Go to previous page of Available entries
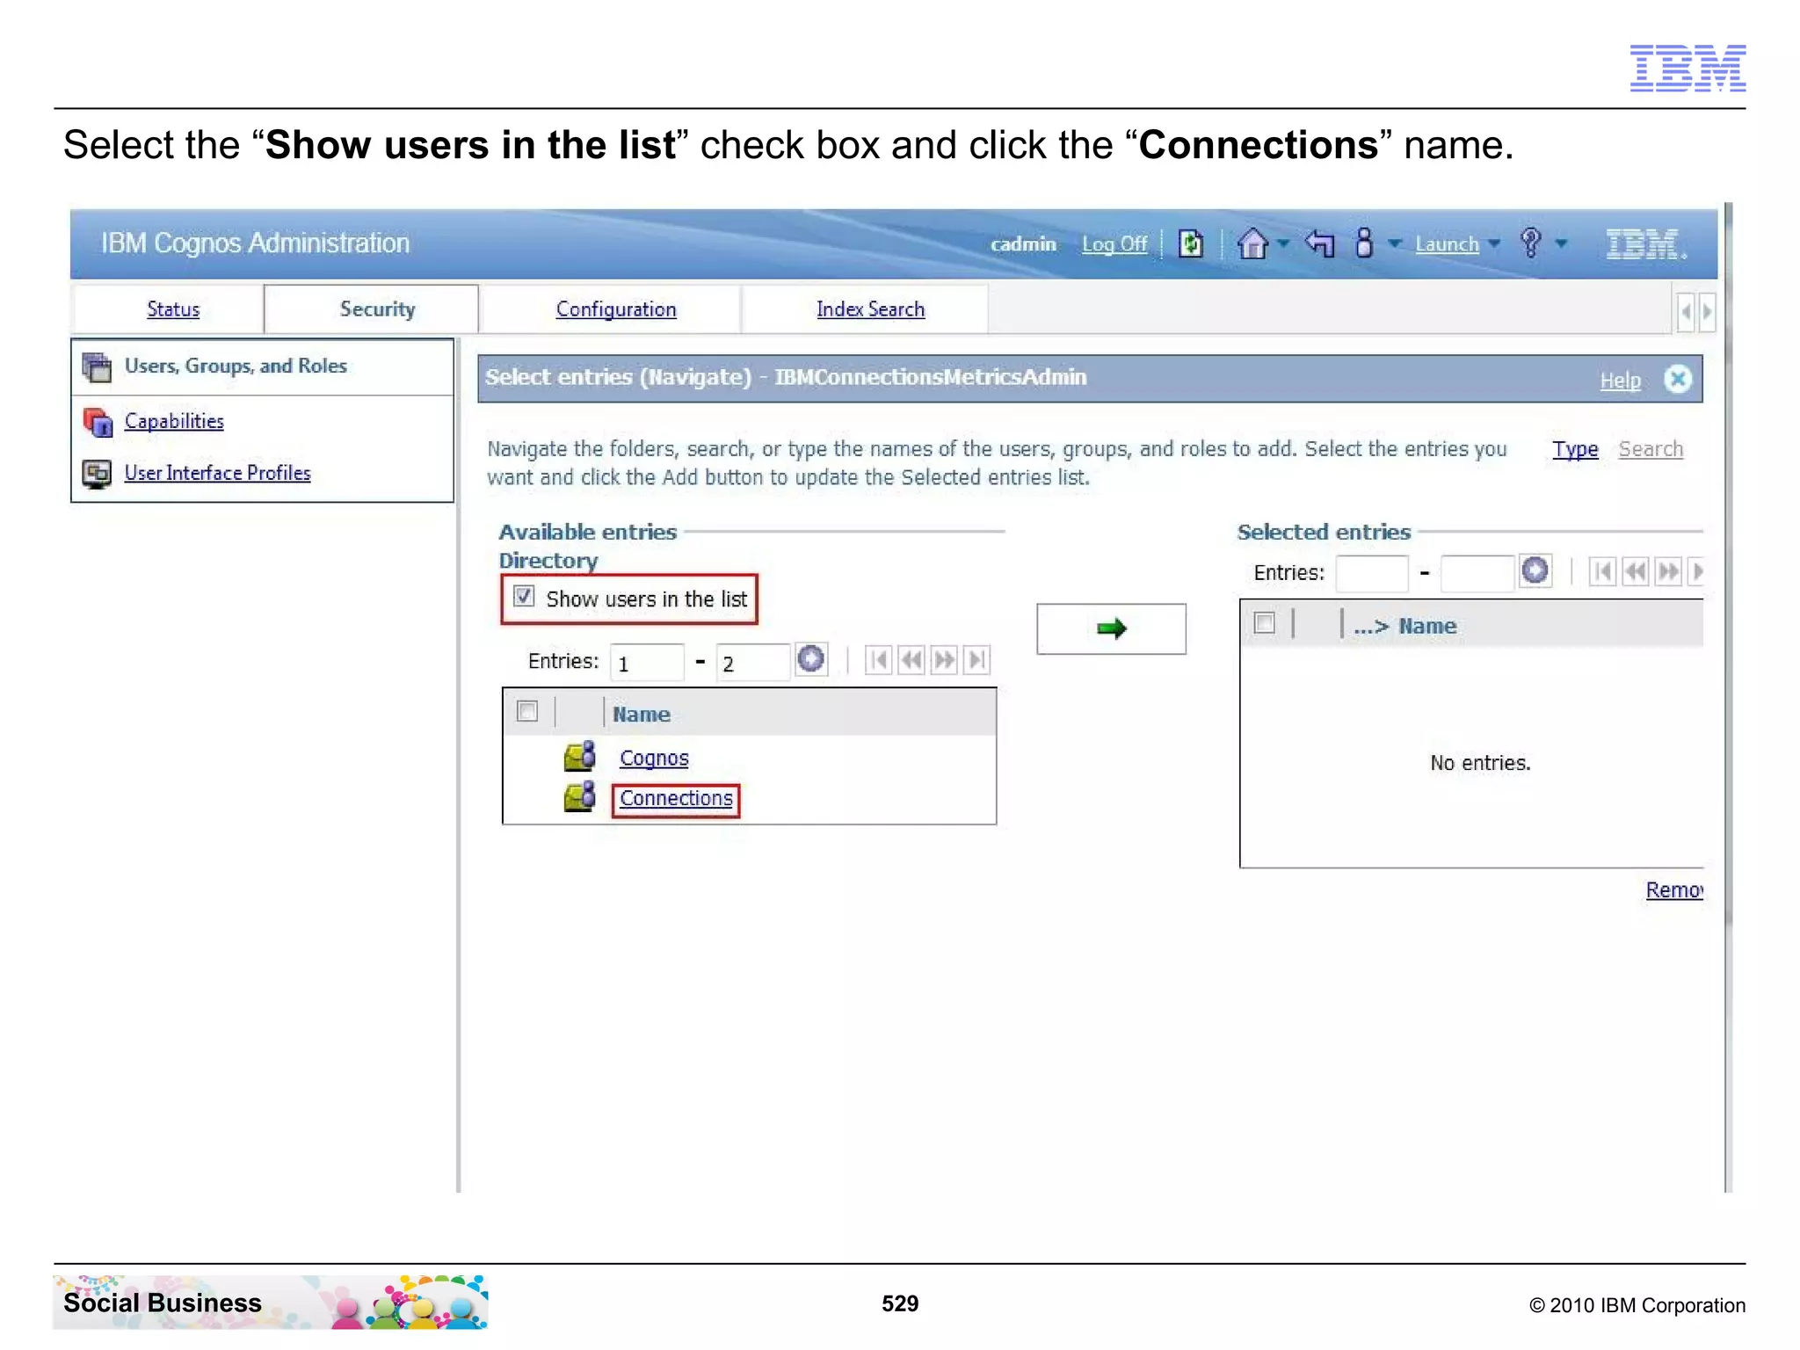Screen dimensions: 1800x1350 tap(911, 660)
